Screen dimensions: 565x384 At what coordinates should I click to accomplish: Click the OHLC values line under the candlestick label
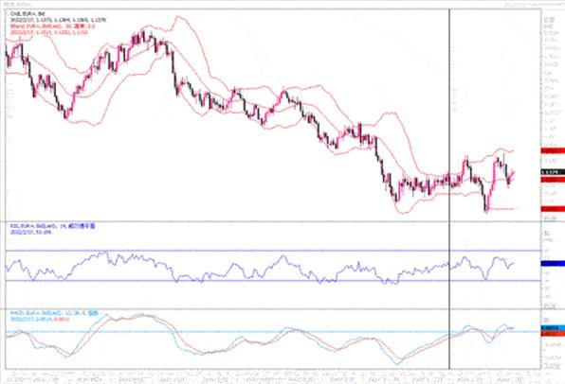(58, 20)
